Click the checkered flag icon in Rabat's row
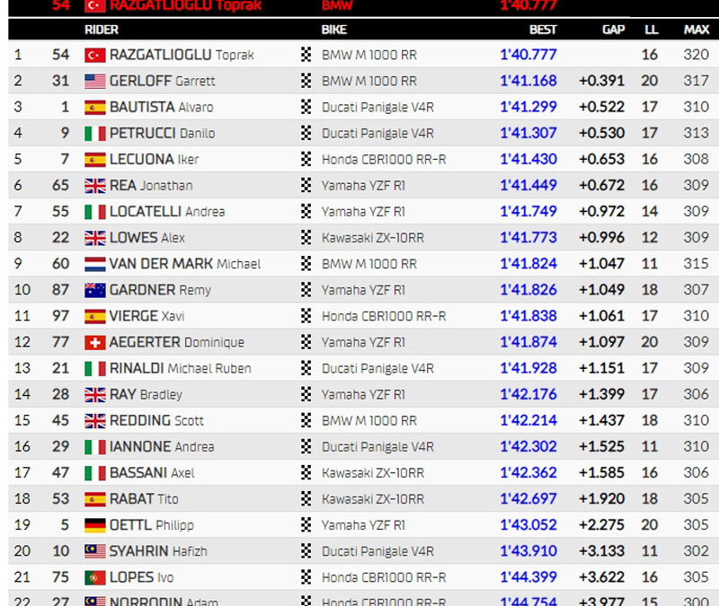This screenshot has width=719, height=606. point(306,498)
